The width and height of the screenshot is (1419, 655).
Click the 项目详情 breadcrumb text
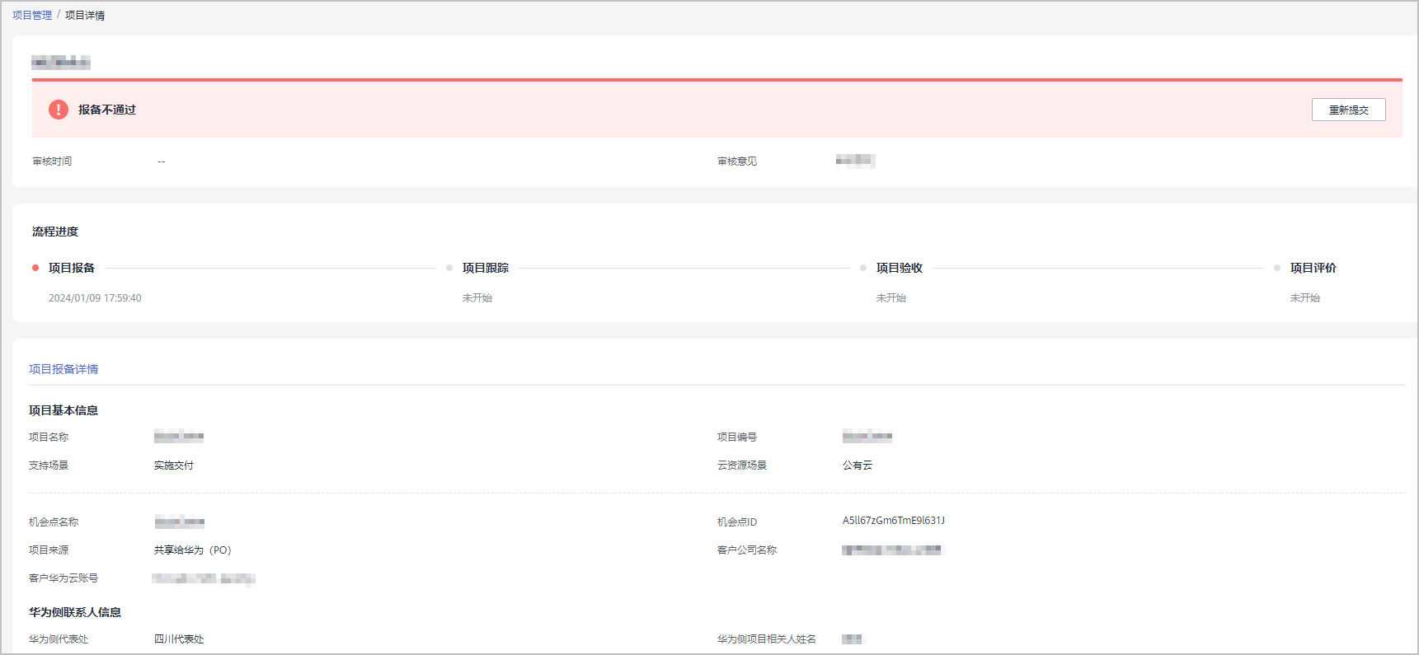[x=85, y=16]
